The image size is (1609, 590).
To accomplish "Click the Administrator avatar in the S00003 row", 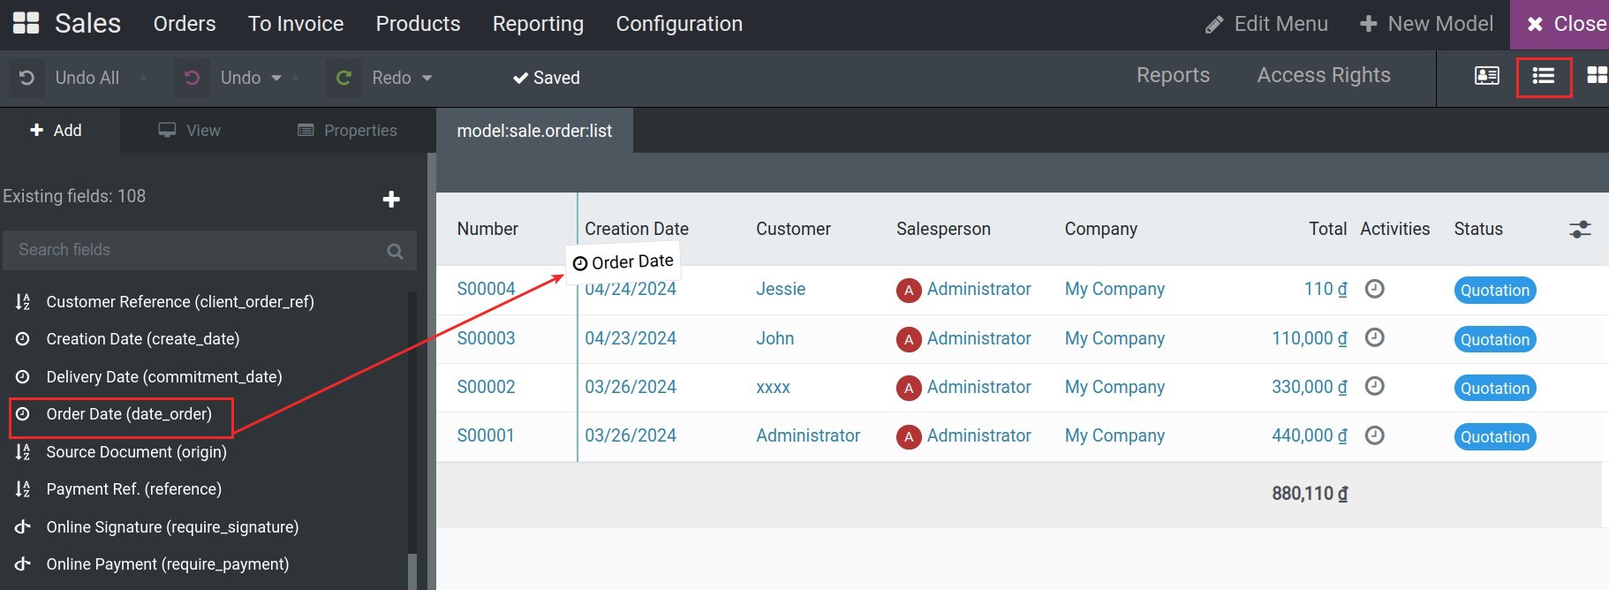I will pyautogui.click(x=909, y=339).
